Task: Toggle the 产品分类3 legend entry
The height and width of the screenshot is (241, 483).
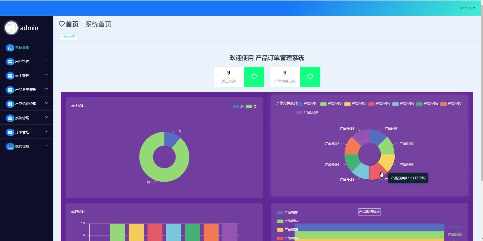Action: pyautogui.click(x=355, y=104)
